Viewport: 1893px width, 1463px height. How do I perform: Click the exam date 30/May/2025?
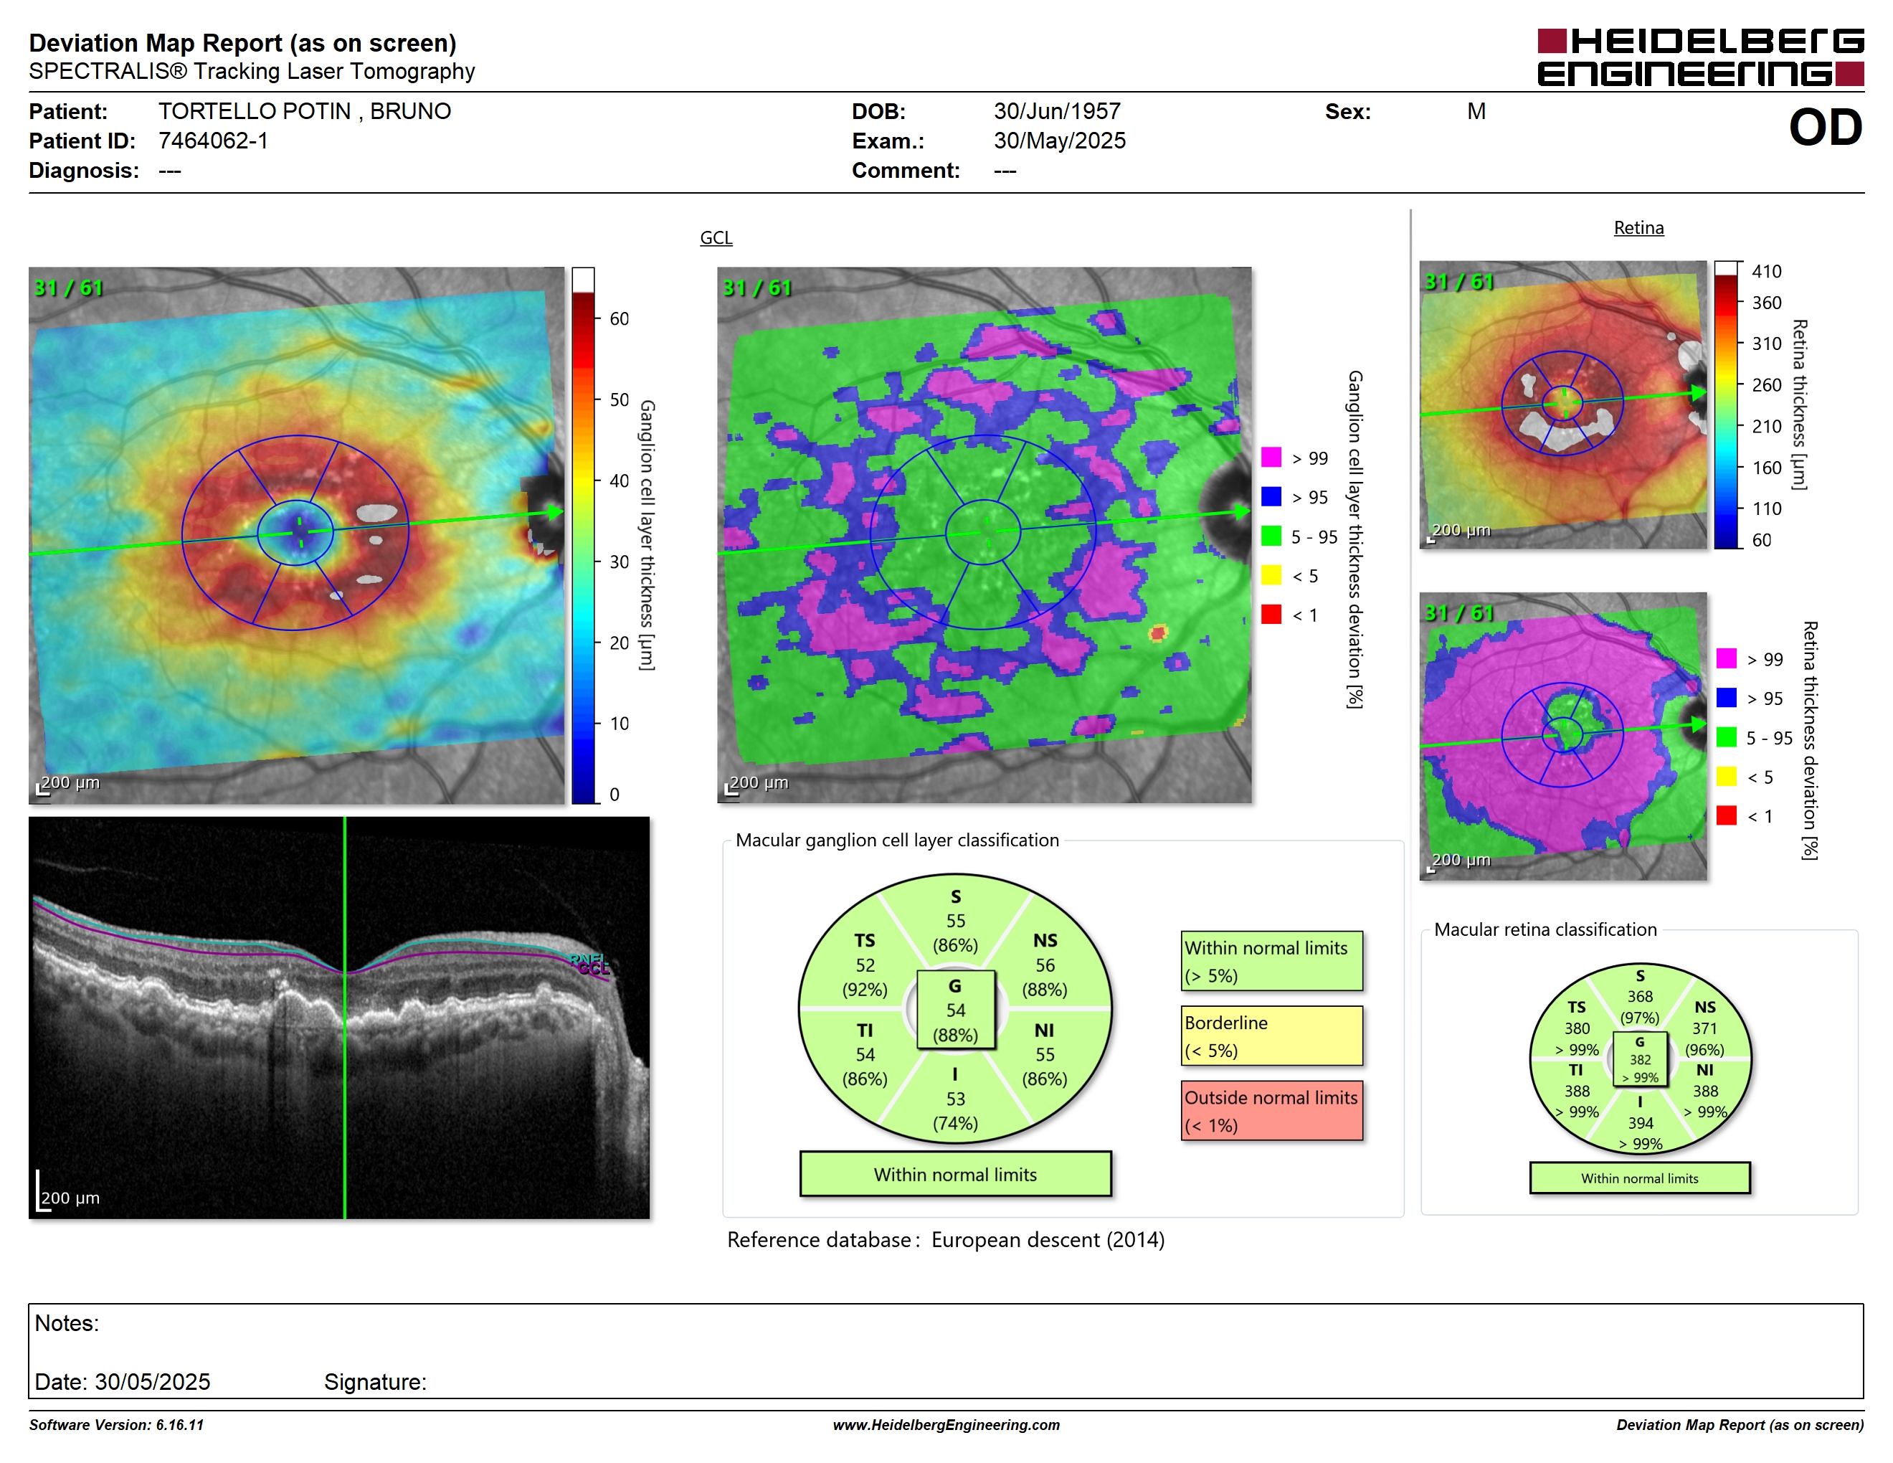tap(1059, 141)
